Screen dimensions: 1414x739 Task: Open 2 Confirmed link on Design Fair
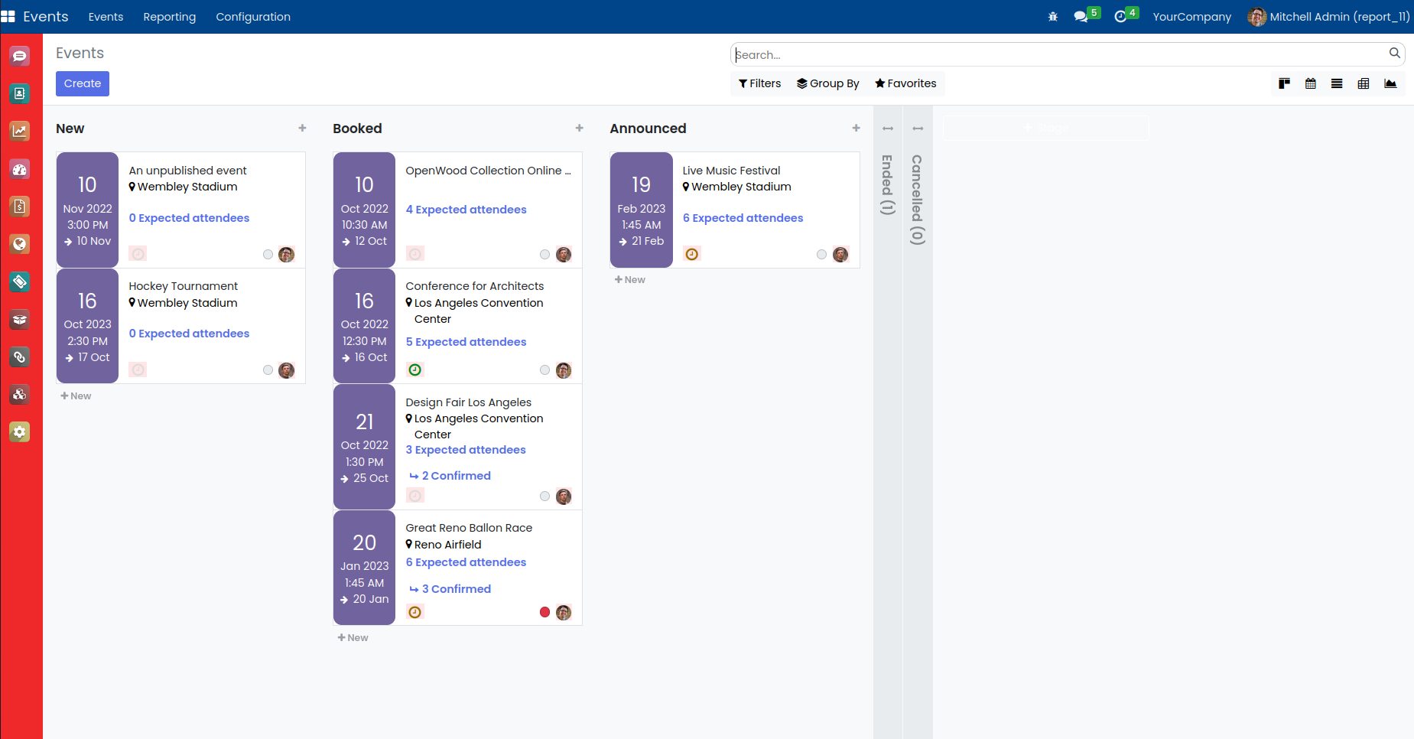456,476
